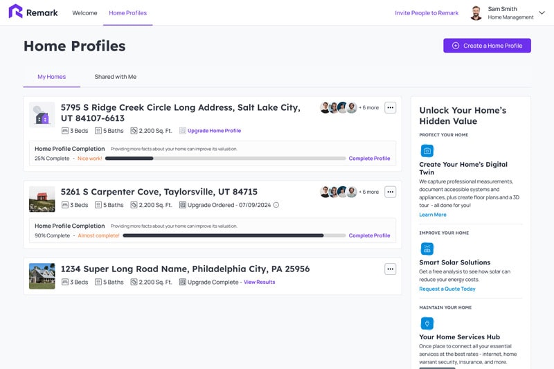This screenshot has width=554, height=369.
Task: Click the info icon beside Upgrade Ordered date
Action: tap(276, 205)
